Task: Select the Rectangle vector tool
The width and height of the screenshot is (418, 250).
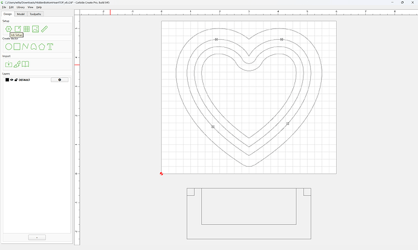Action: point(17,46)
